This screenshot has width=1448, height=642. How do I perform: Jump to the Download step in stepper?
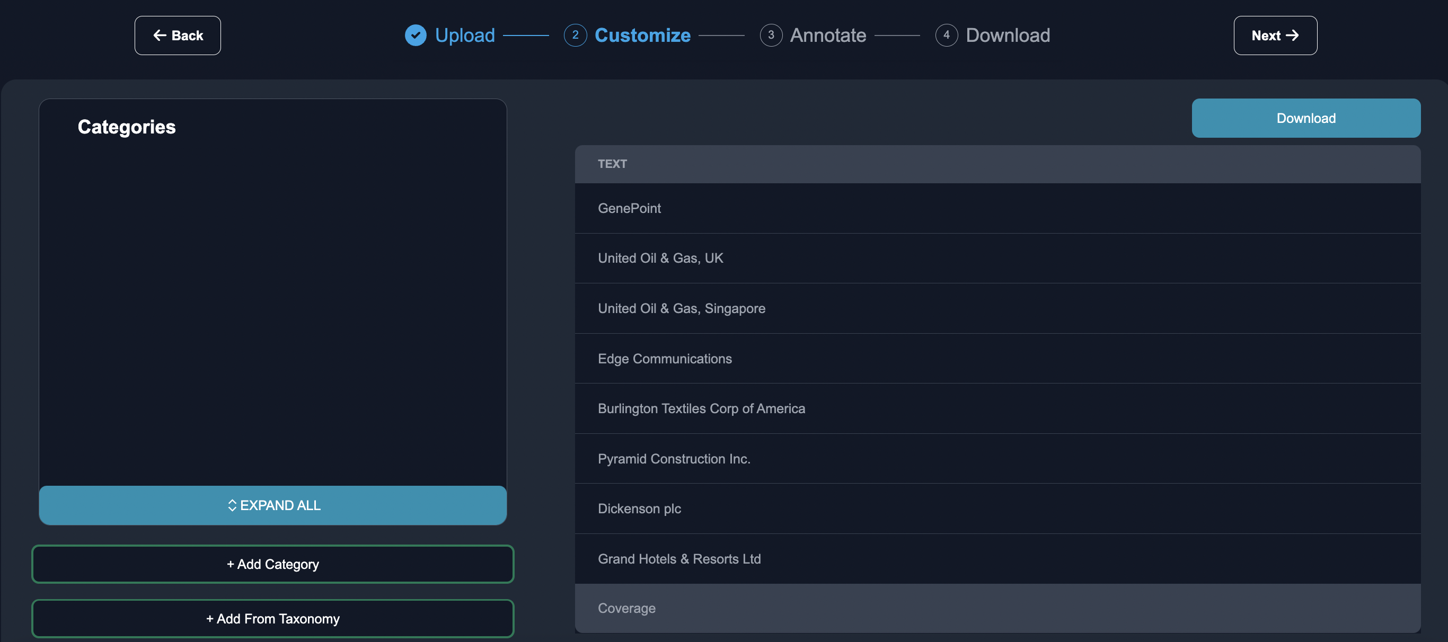[1008, 35]
